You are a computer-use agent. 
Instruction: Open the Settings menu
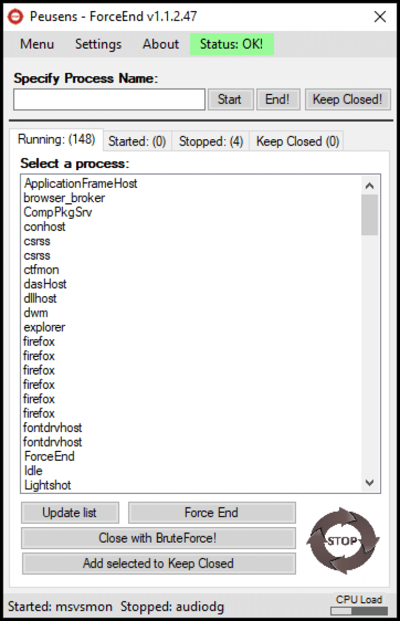tap(98, 44)
